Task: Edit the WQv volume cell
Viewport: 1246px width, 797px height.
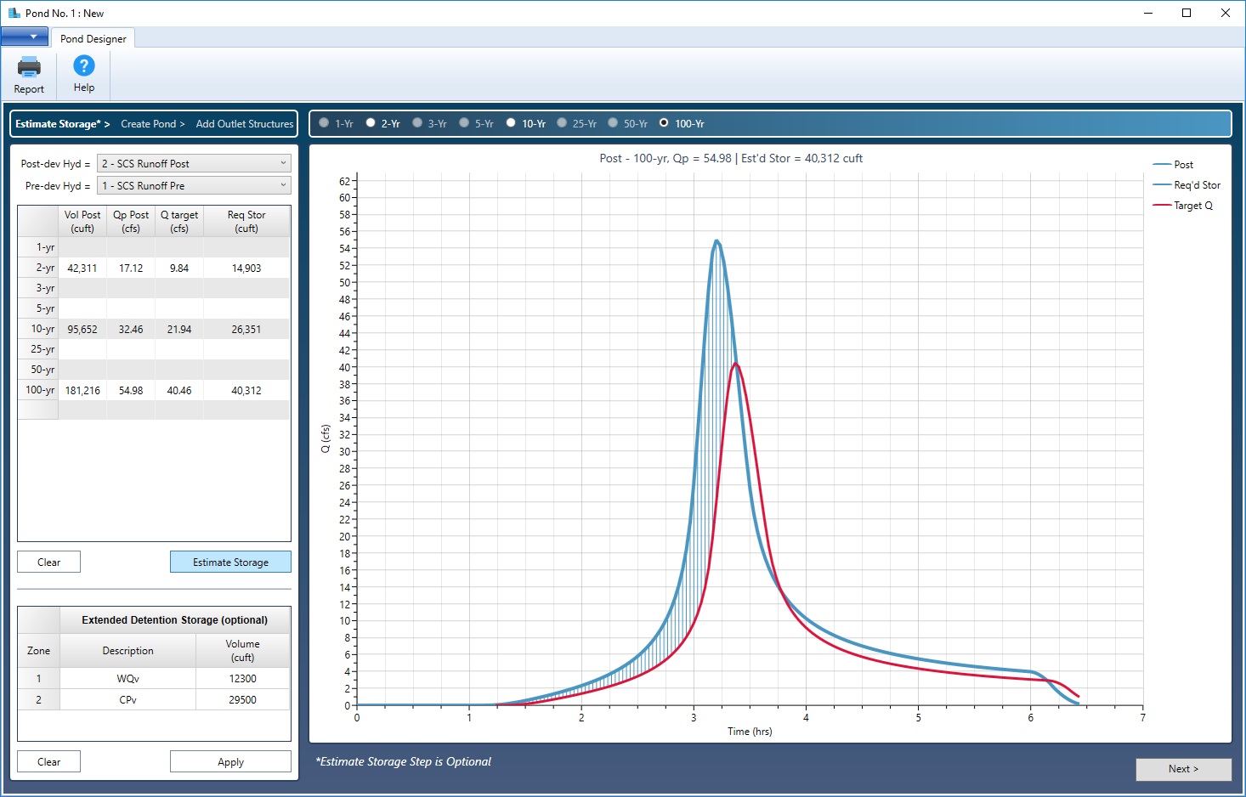Action: pos(242,679)
